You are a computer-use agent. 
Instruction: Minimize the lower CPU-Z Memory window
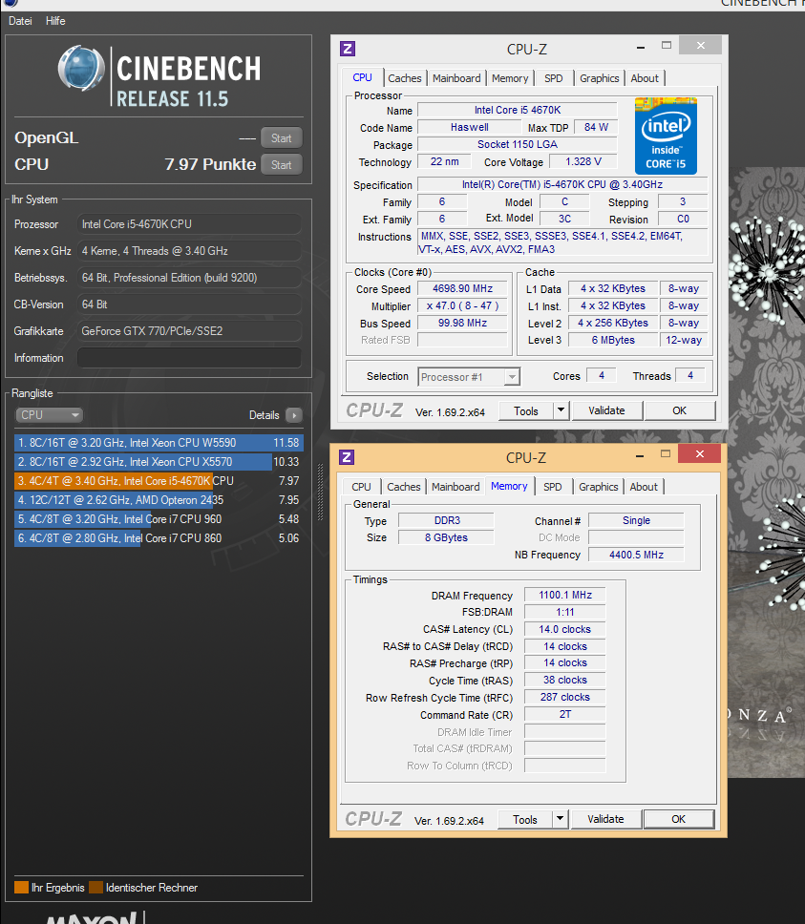640,455
